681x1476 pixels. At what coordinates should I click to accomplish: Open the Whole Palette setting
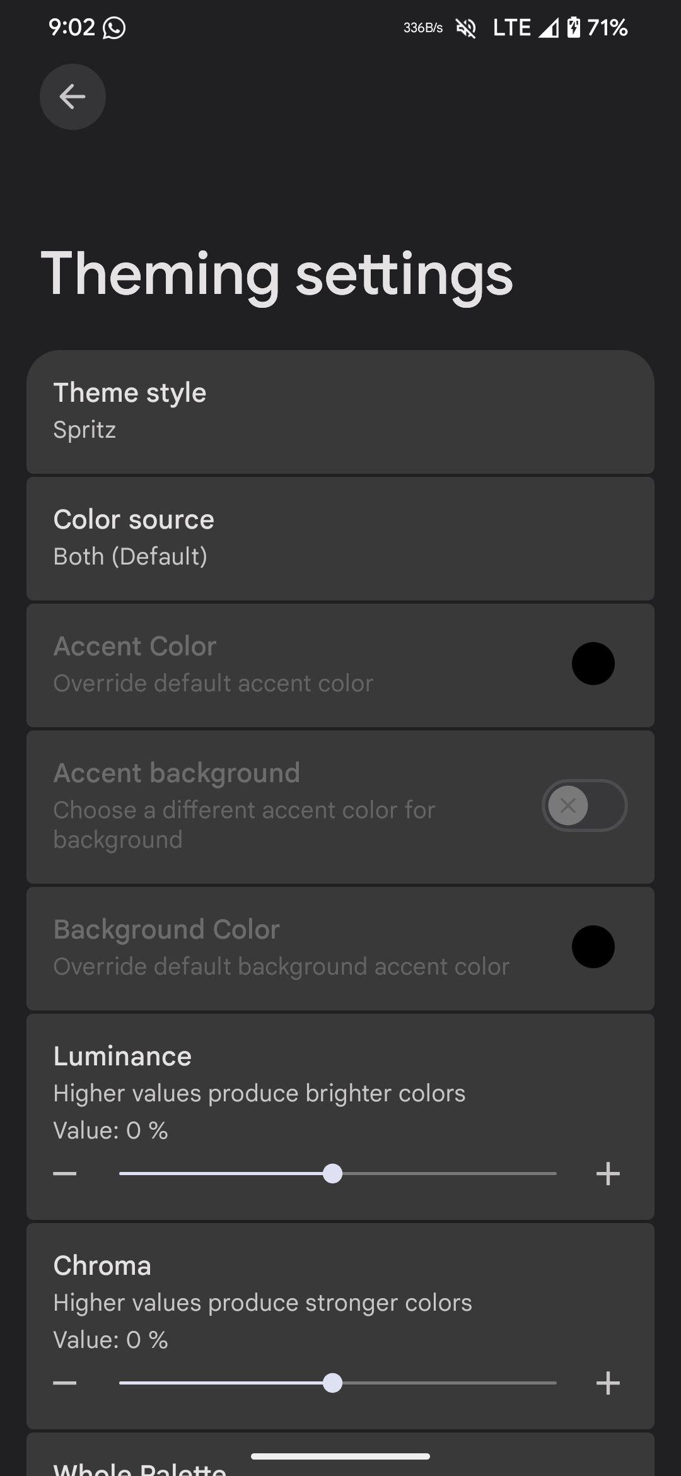140,1468
